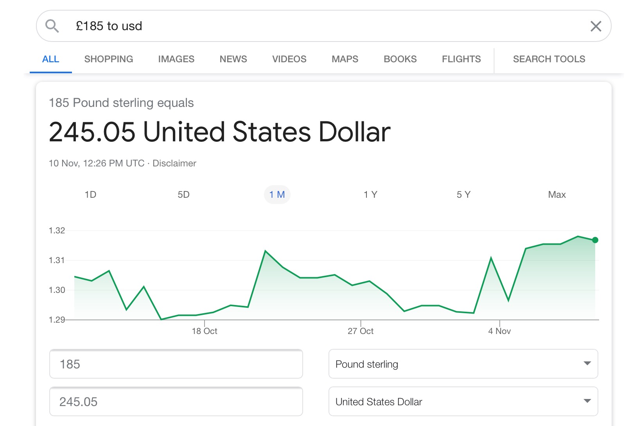
Task: Switch to the SHOPPING tab
Action: [109, 59]
